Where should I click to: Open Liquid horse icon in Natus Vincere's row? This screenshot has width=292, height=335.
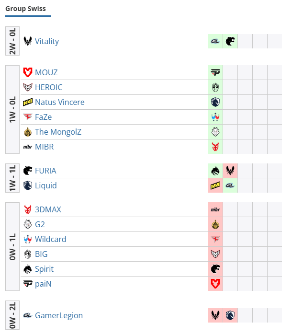(x=215, y=102)
